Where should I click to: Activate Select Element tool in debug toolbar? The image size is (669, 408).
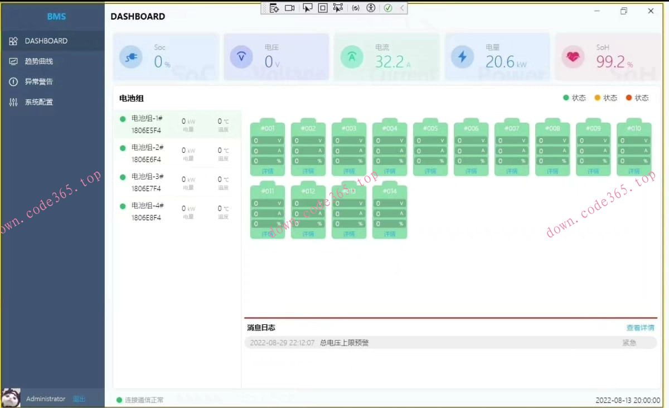tap(307, 8)
